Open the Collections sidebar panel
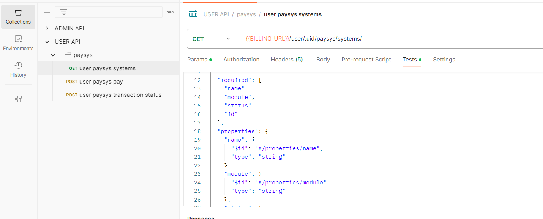543x219 pixels. click(18, 17)
